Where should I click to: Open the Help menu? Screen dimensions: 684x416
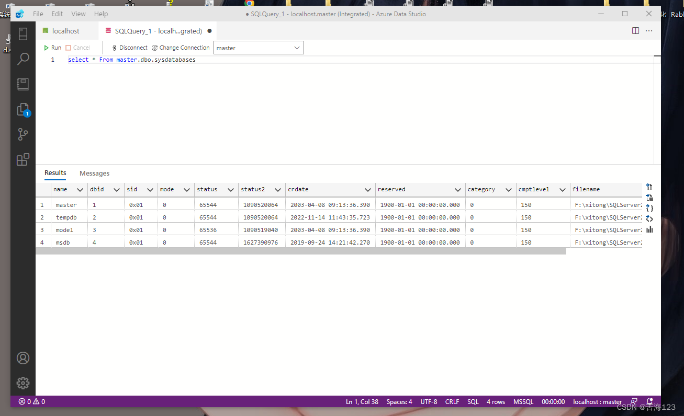tap(101, 14)
